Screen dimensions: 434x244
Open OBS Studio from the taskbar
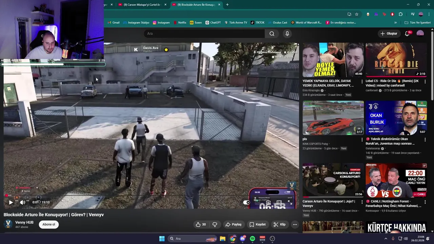[272, 239]
